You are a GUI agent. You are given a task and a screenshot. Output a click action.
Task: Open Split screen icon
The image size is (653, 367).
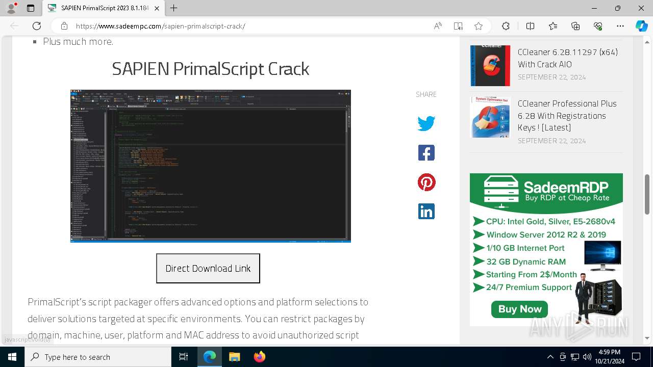[x=530, y=26]
